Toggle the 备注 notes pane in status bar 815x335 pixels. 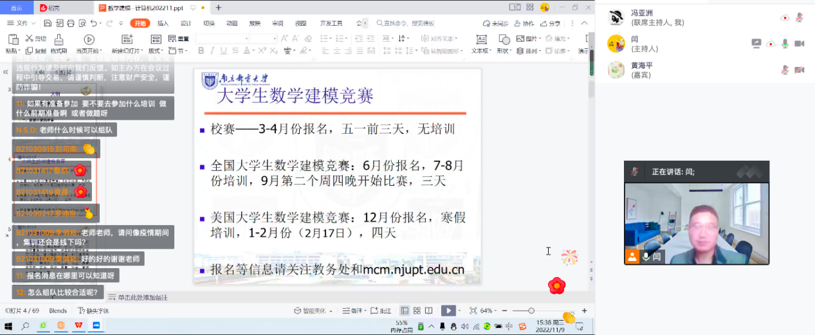(352, 311)
